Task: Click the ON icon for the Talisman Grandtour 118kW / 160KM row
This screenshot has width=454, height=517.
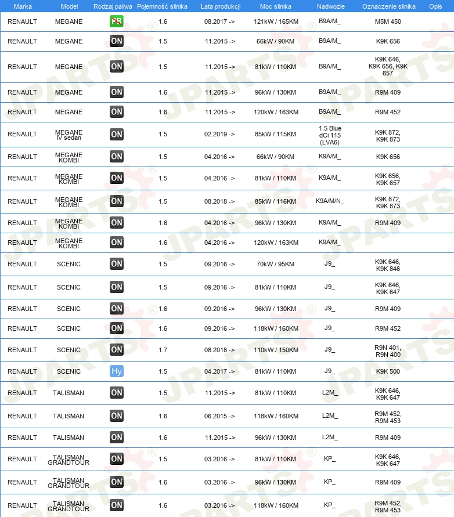Action: [117, 505]
